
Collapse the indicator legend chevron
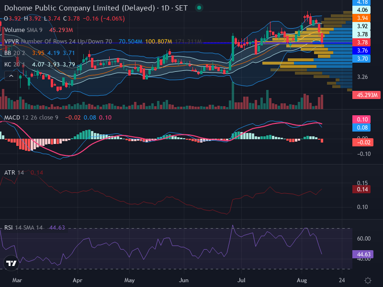tap(11, 76)
